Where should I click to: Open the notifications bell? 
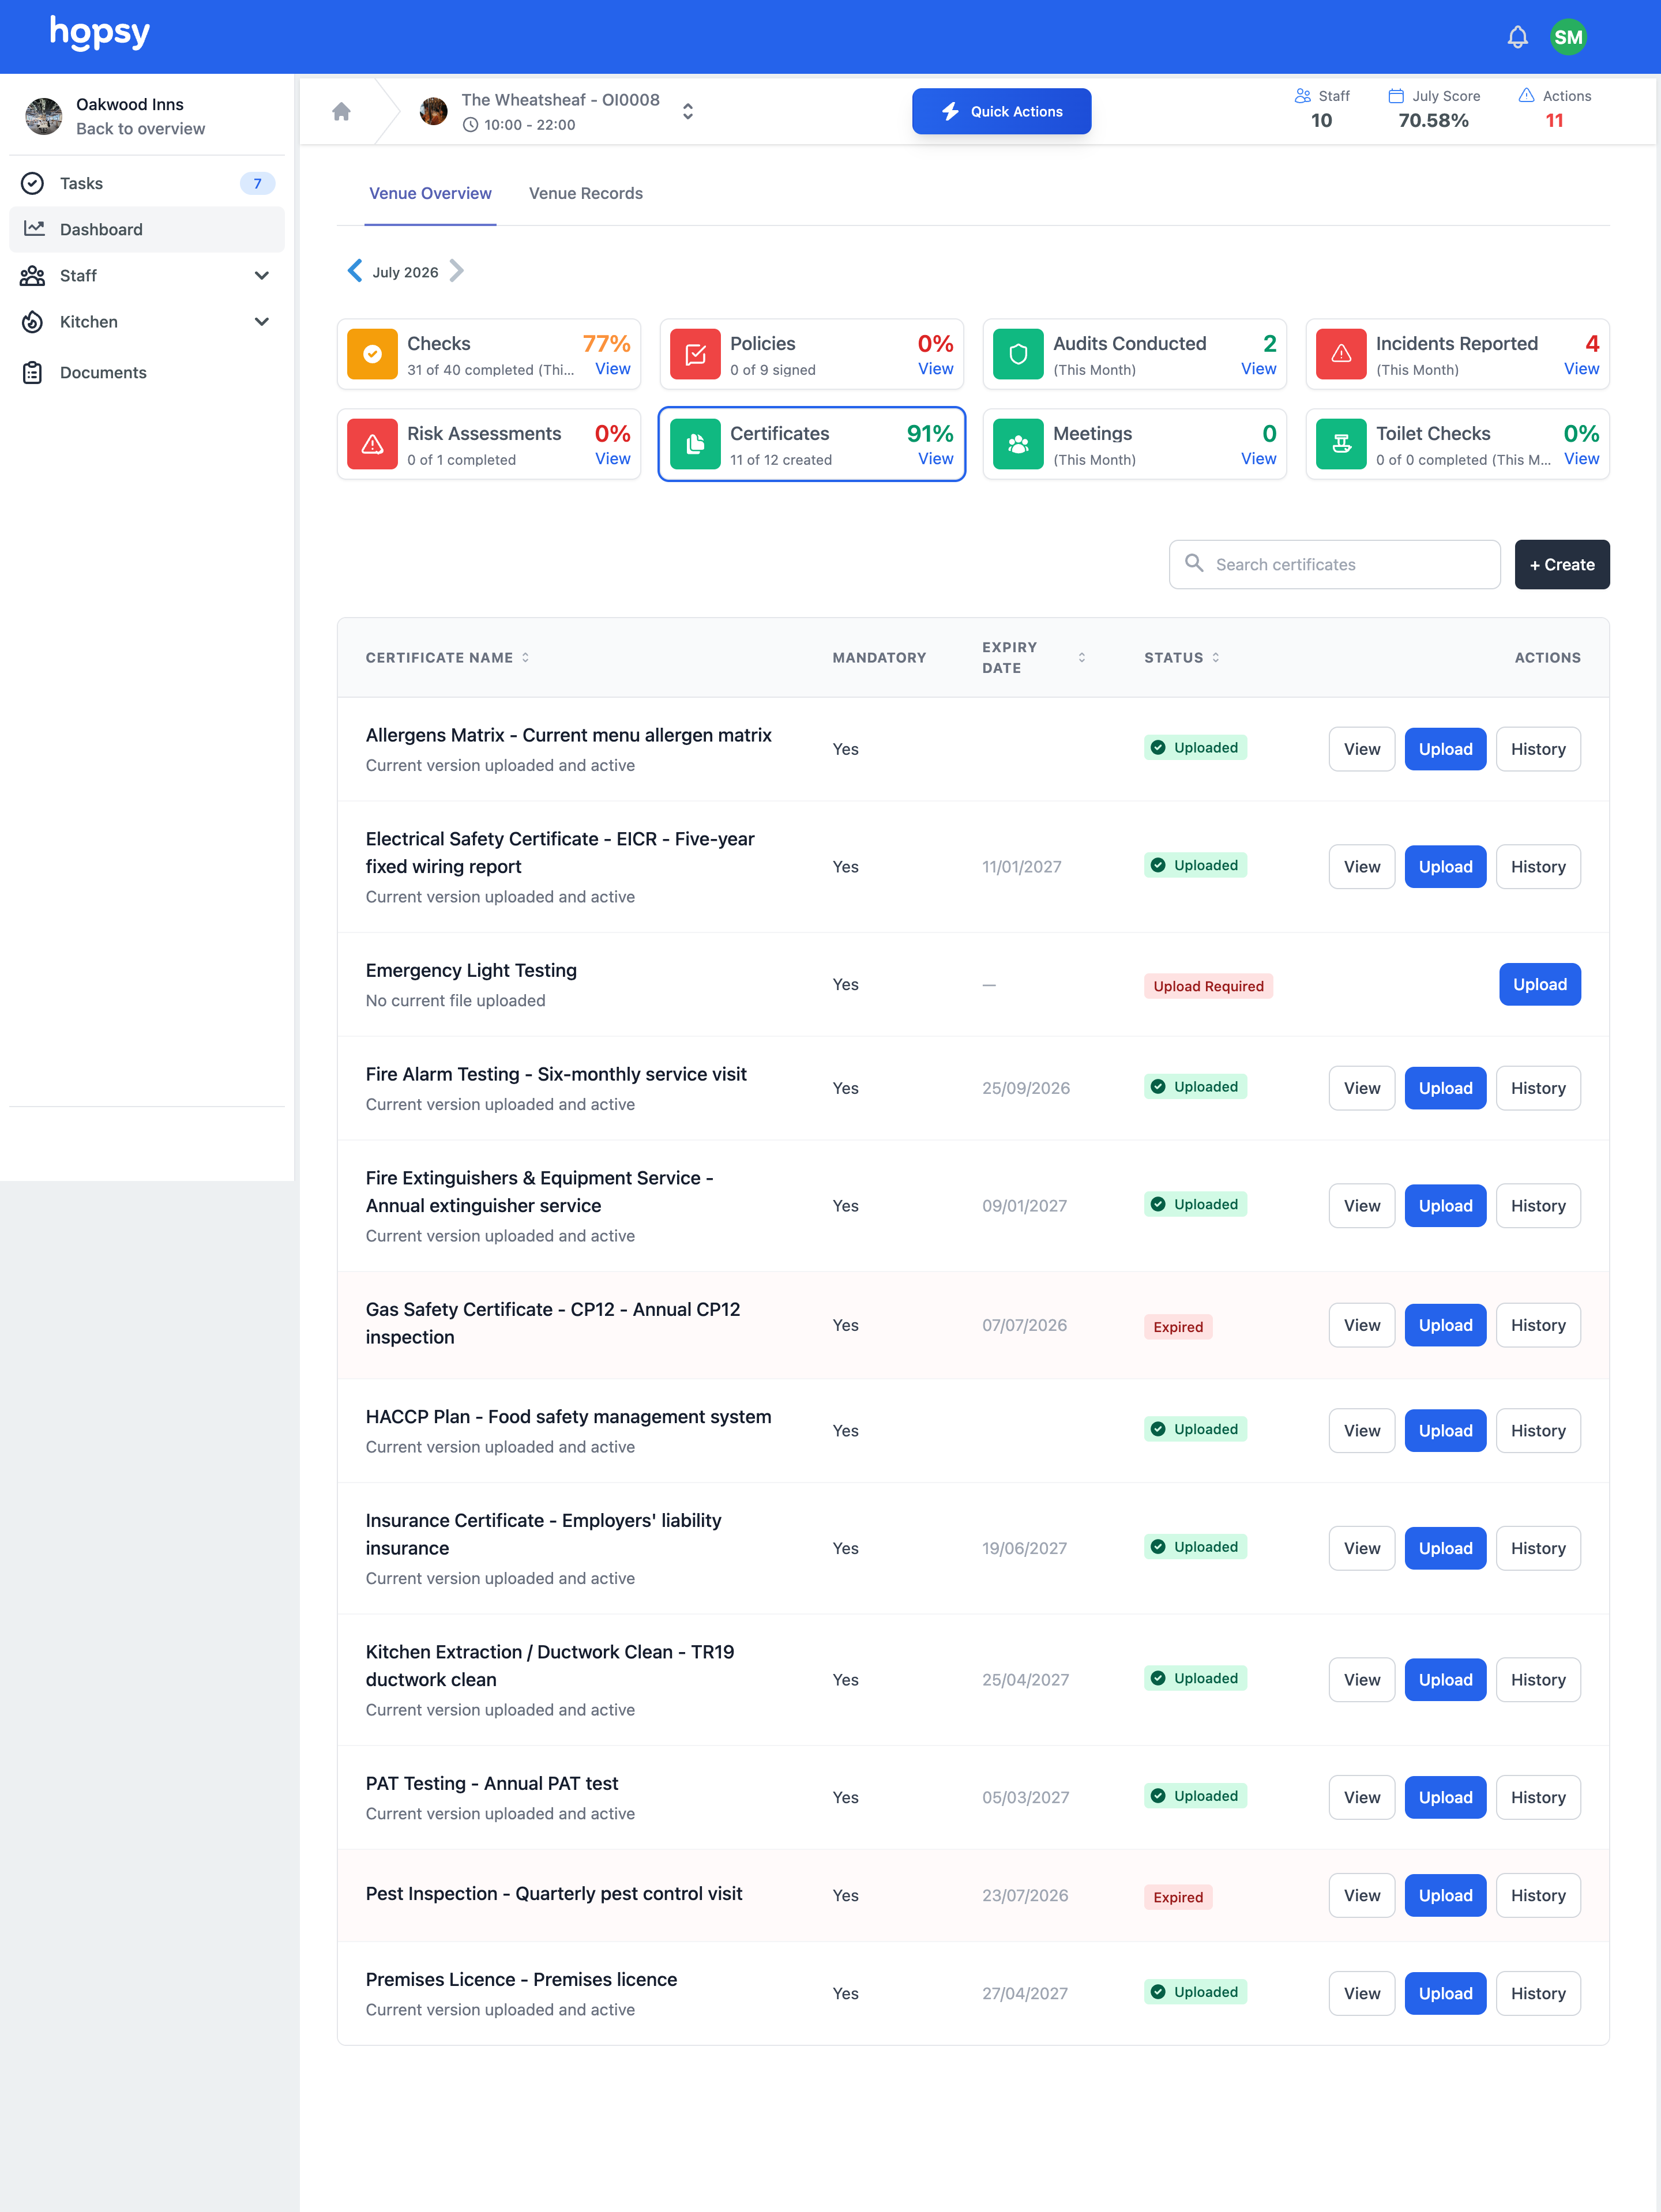[1517, 37]
